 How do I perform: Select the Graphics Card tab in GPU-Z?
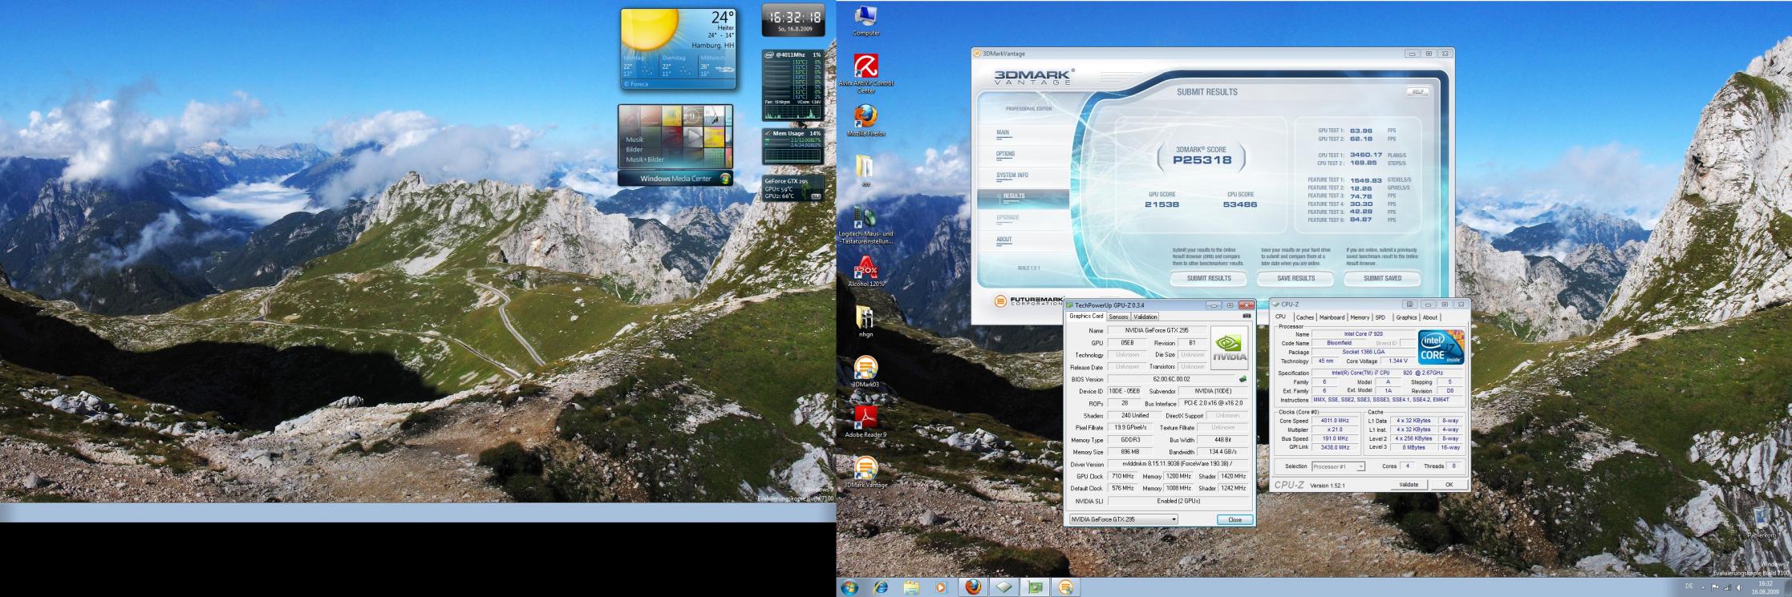[x=1086, y=316]
